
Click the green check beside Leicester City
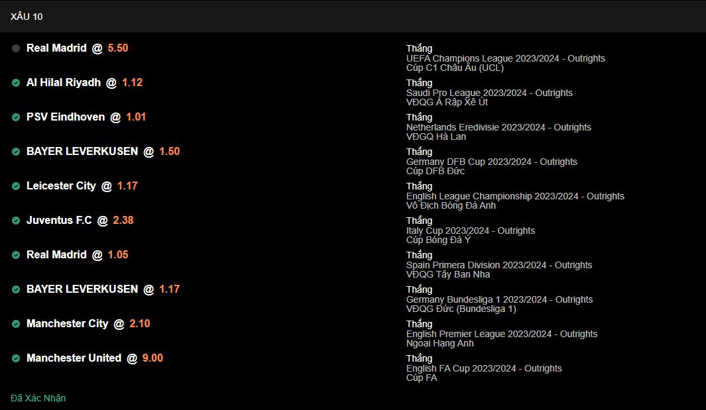(16, 186)
